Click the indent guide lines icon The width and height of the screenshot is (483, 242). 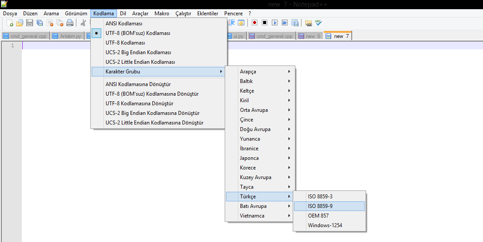point(231,23)
